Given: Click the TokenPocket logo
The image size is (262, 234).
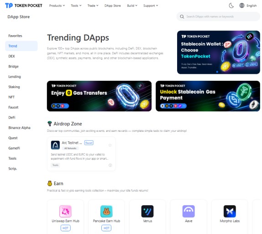Looking at the screenshot, I should pos(24,5).
